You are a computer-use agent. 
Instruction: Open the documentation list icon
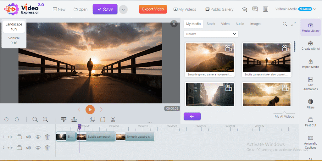(x=265, y=9)
